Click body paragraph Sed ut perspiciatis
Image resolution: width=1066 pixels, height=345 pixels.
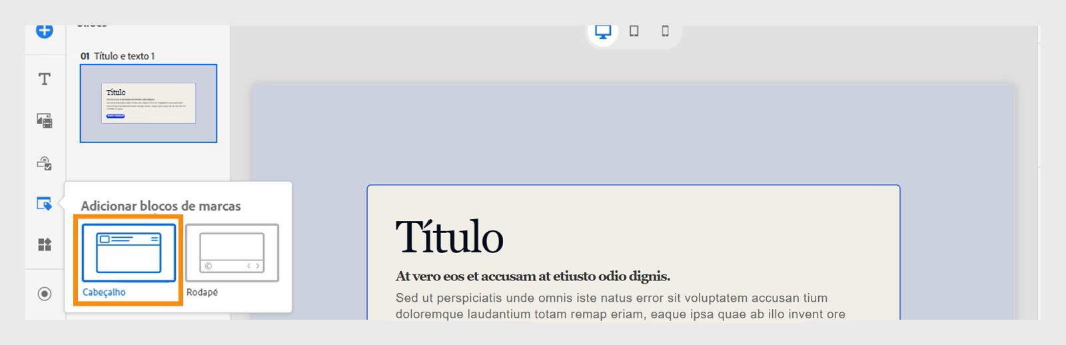pos(620,306)
